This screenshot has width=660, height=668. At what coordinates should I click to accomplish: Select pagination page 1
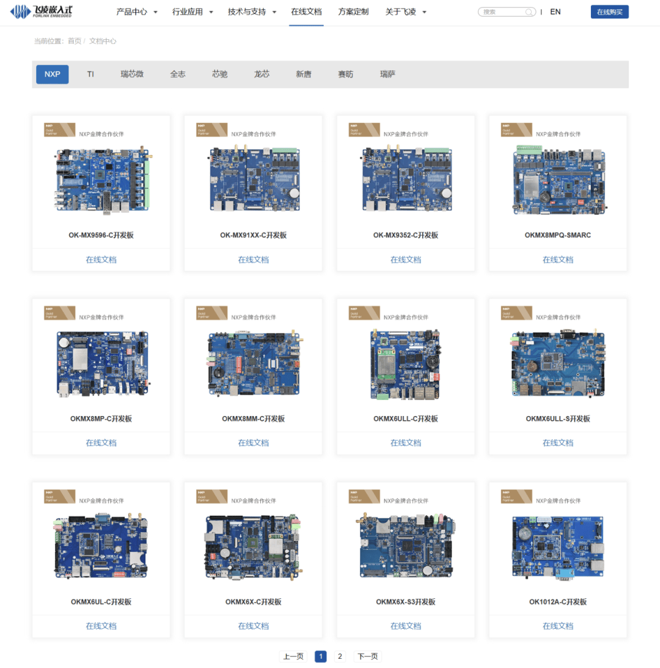(x=321, y=656)
